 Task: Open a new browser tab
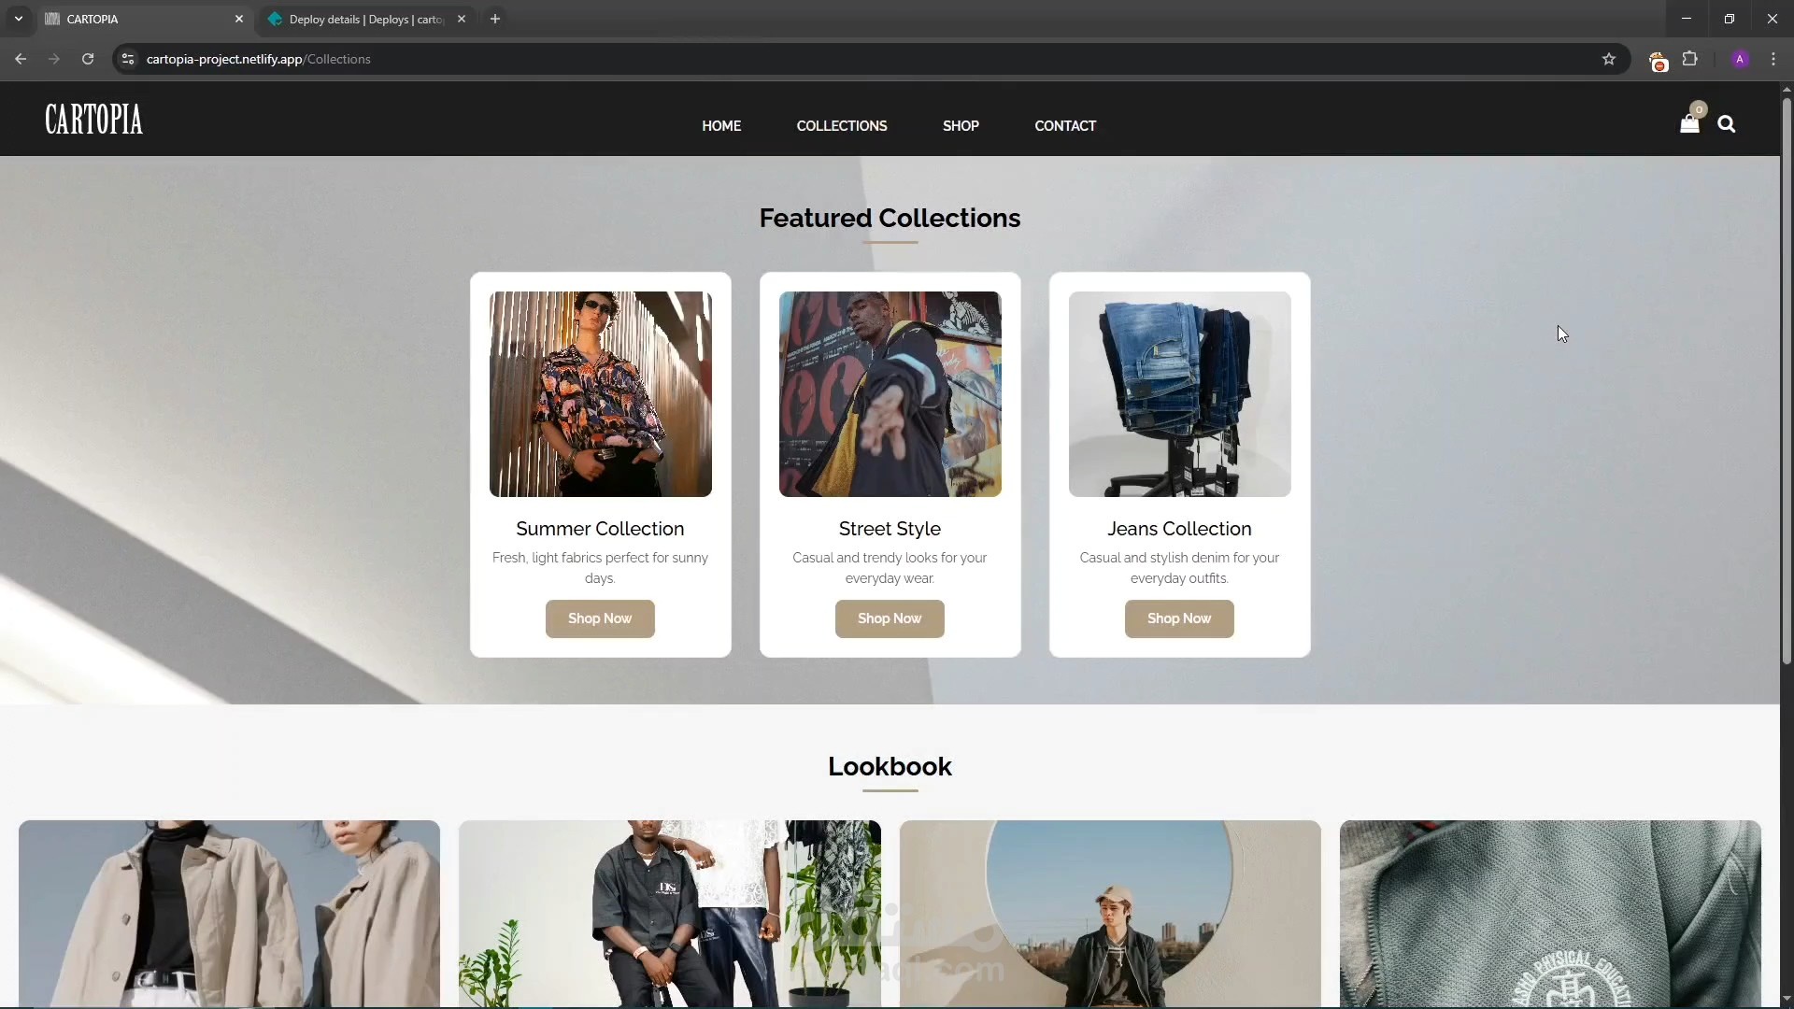coord(495,19)
